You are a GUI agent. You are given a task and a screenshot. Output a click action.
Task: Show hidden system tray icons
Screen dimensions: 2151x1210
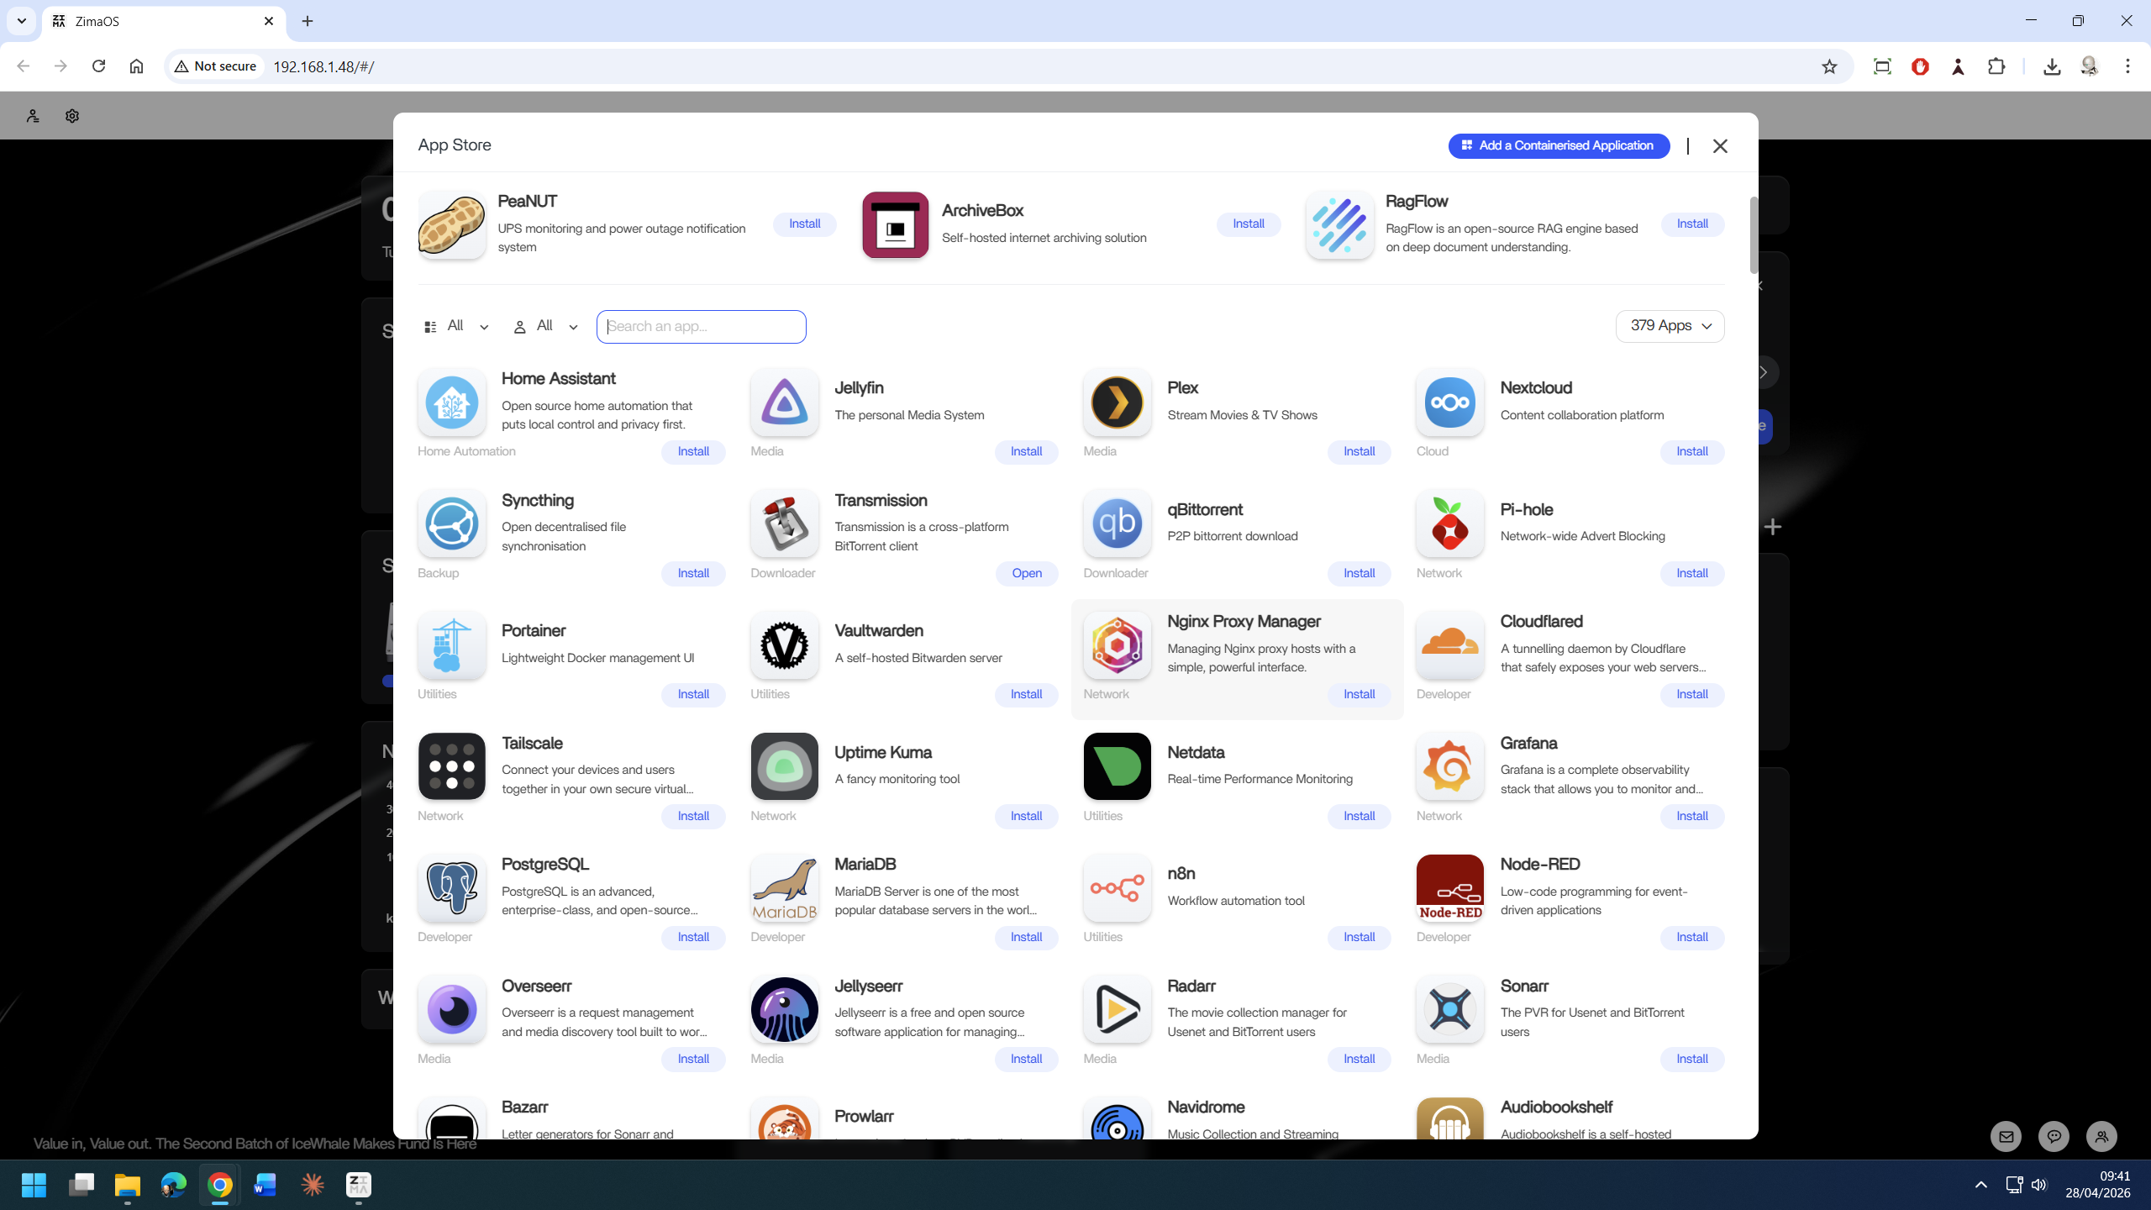tap(1980, 1185)
